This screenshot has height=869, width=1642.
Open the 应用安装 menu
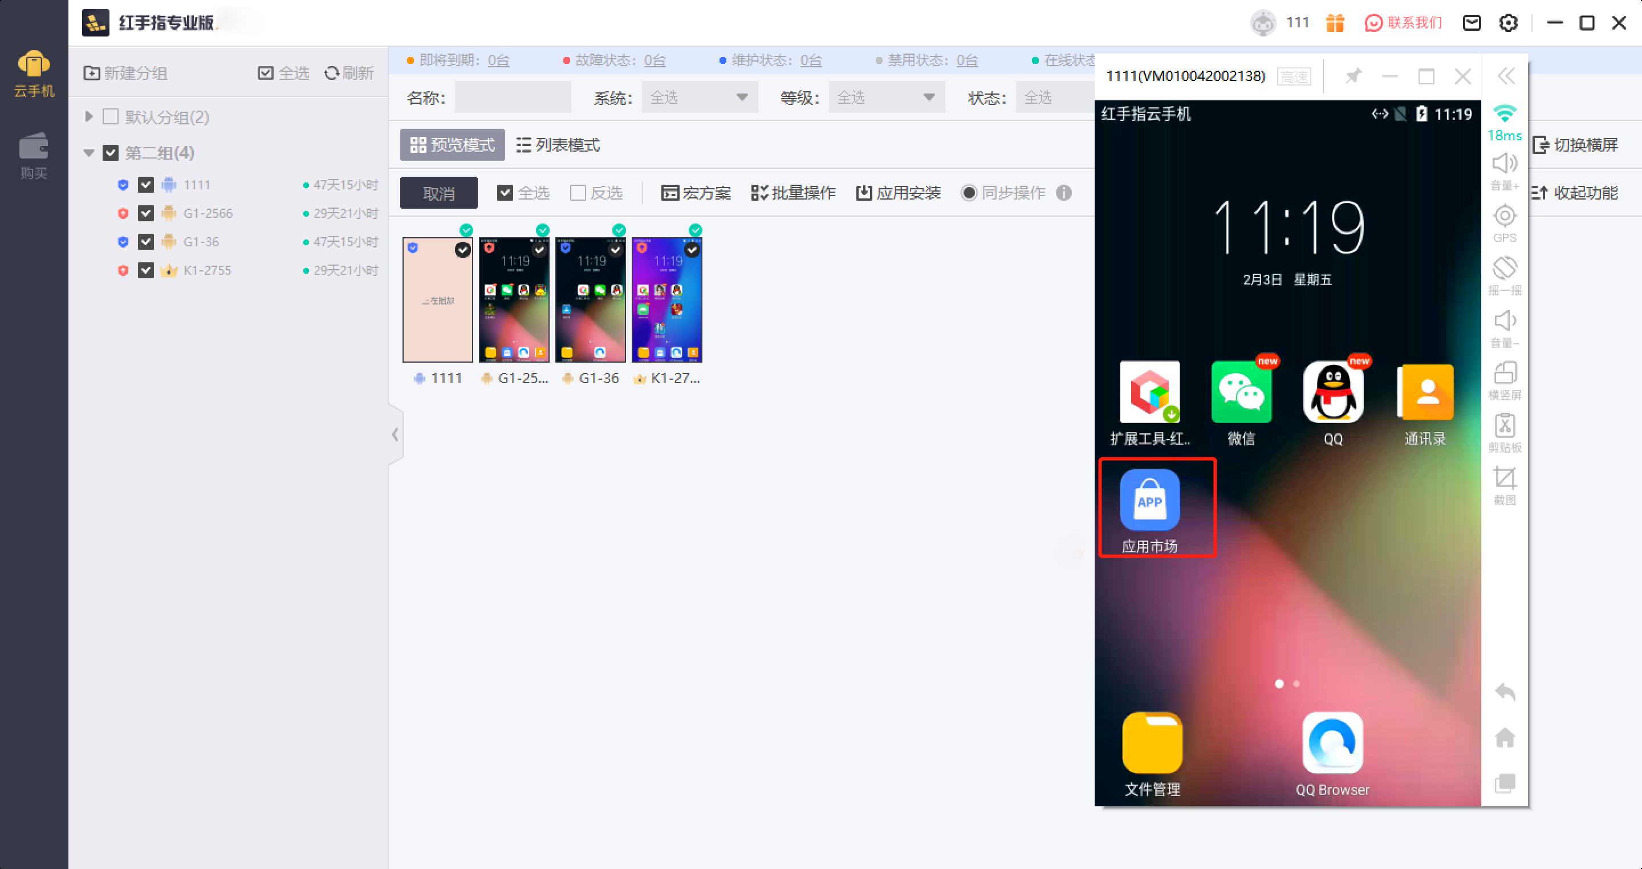click(x=898, y=193)
